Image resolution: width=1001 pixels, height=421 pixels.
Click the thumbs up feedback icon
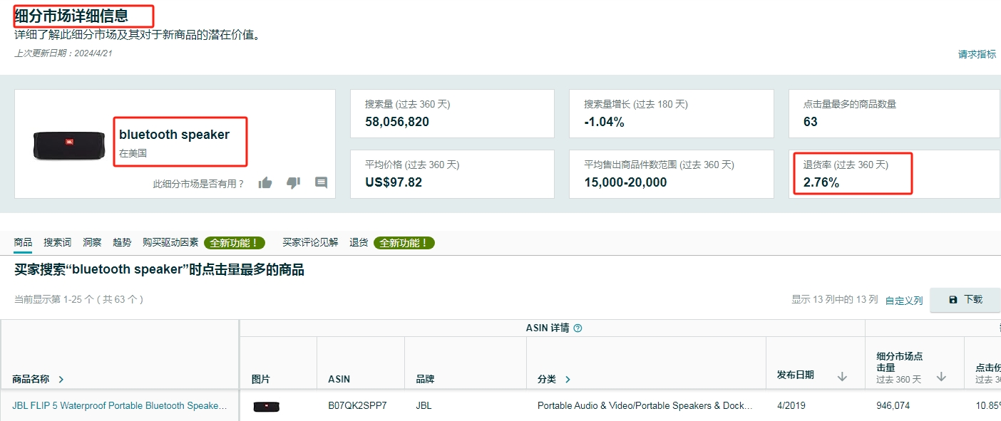(x=265, y=183)
